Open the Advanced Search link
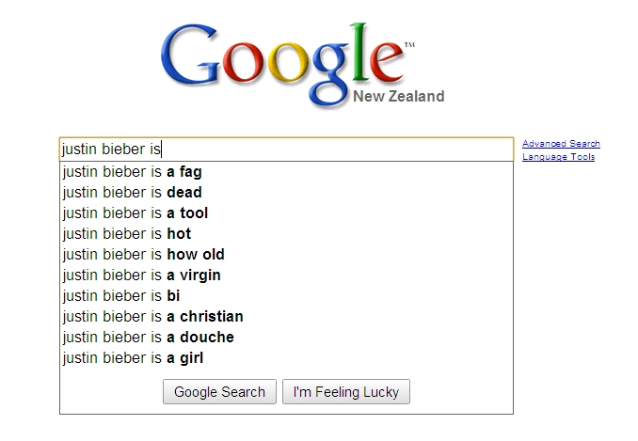Viewport: 638px width, 441px height. pos(561,144)
